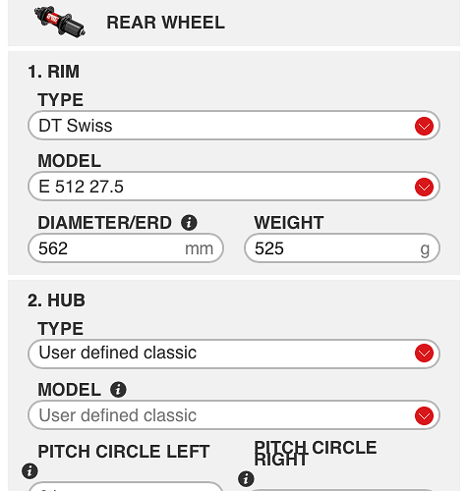Click the PITCH CIRCLE LEFT input field

coord(126,486)
